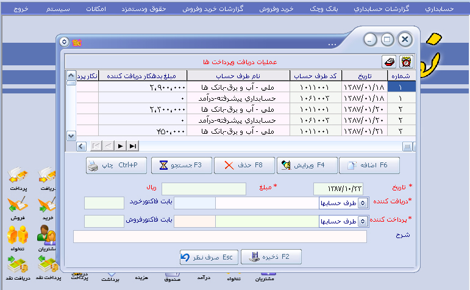Open the دریافت کننده account-type dropdown
Screen dimensions: 470x290
(x=361, y=203)
